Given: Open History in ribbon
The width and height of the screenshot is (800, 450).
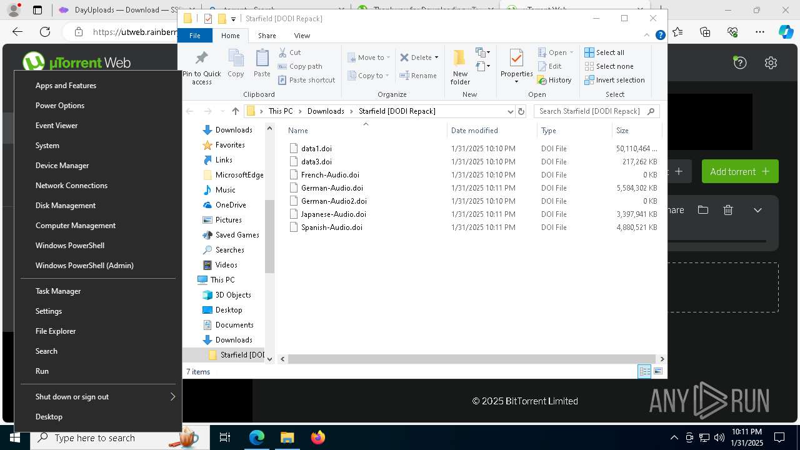Looking at the screenshot, I should pos(554,80).
